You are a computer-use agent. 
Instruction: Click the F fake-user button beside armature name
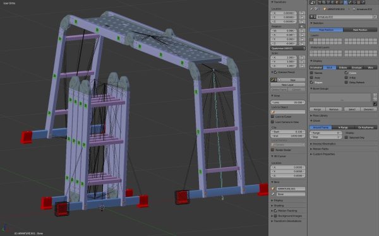(x=375, y=17)
